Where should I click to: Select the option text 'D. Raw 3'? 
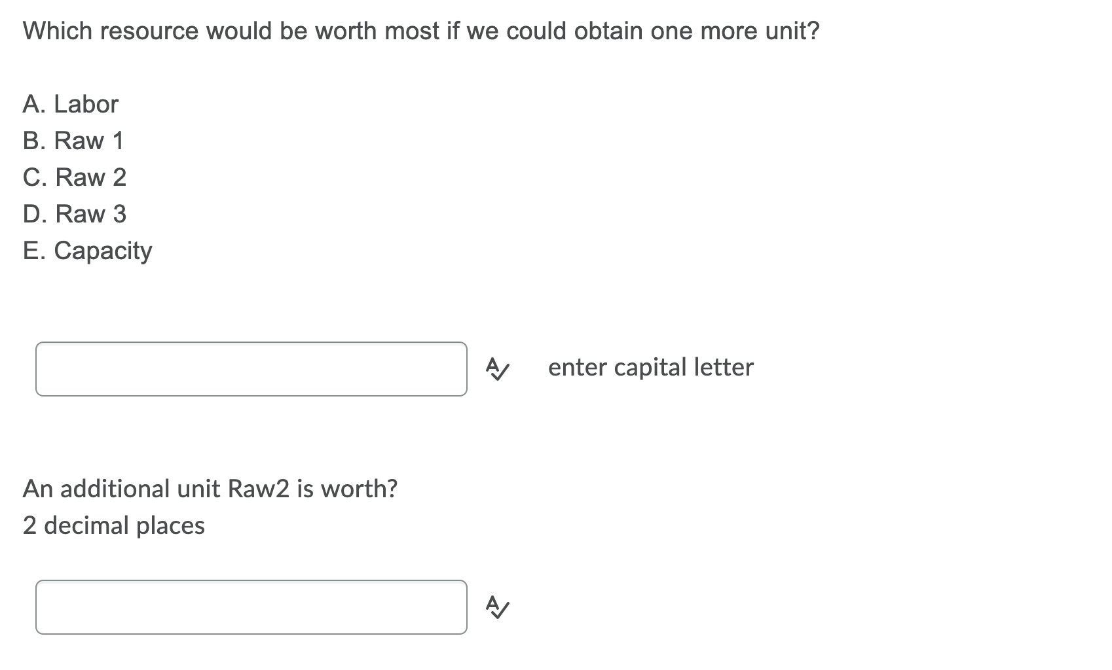(x=75, y=214)
